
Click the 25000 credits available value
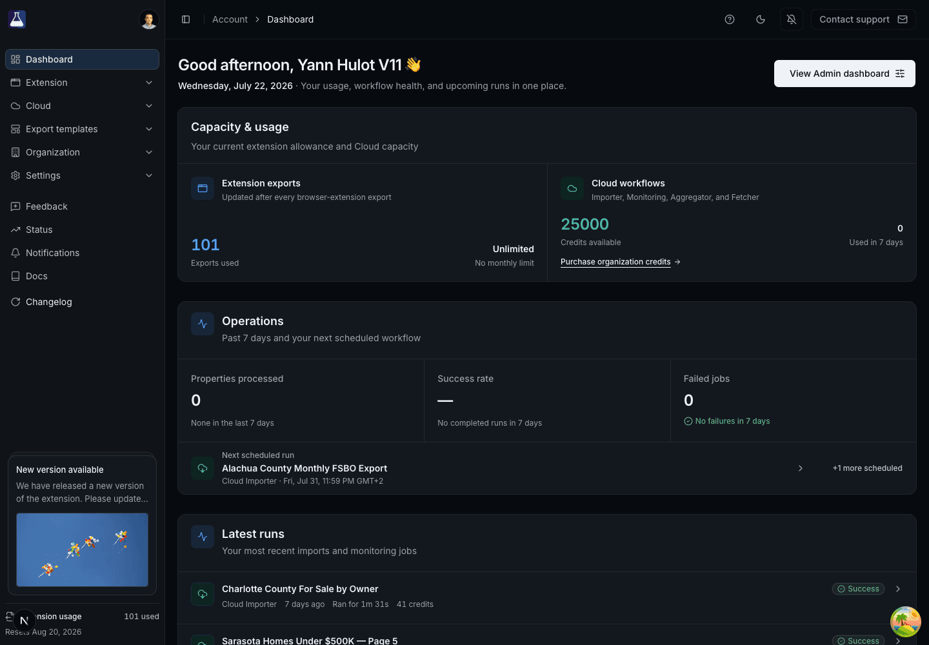click(584, 224)
